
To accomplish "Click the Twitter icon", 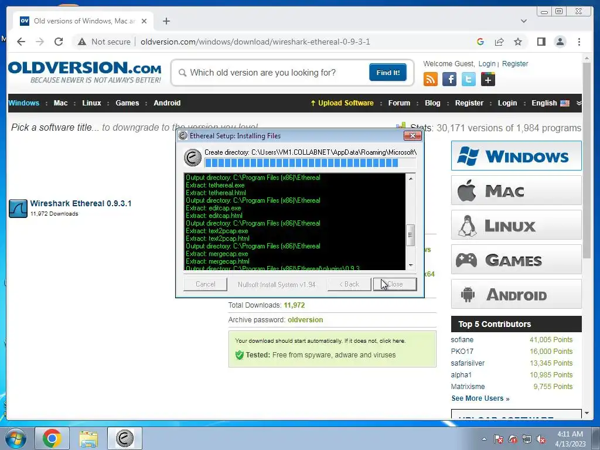I will click(x=468, y=79).
